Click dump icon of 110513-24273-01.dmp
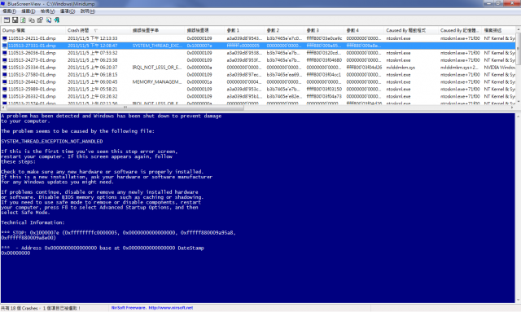The image size is (521, 312). 5,60
